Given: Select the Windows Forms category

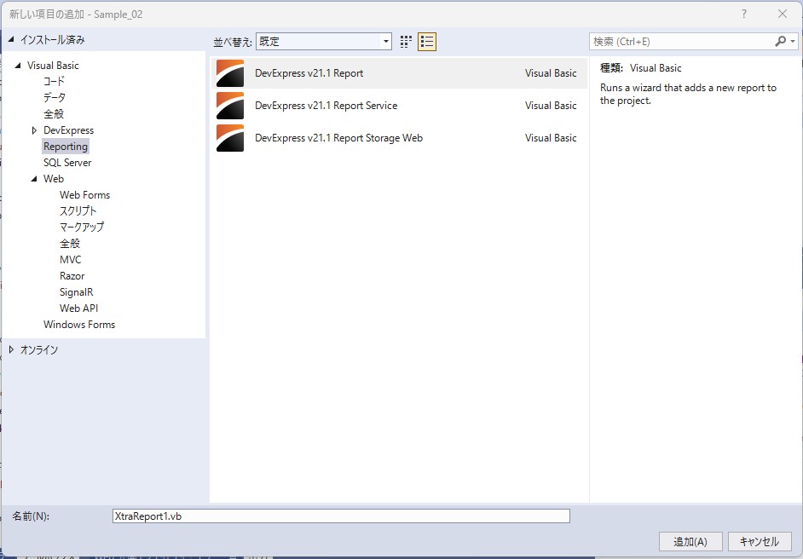Looking at the screenshot, I should (79, 325).
